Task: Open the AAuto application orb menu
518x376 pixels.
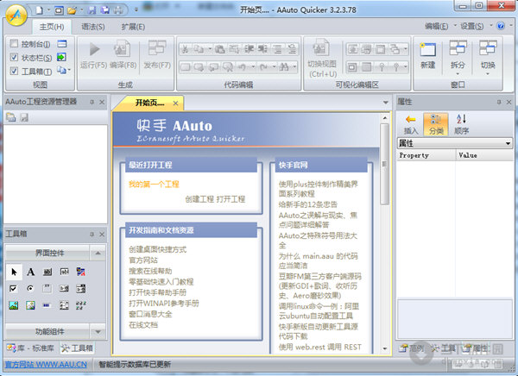Action: coord(16,15)
